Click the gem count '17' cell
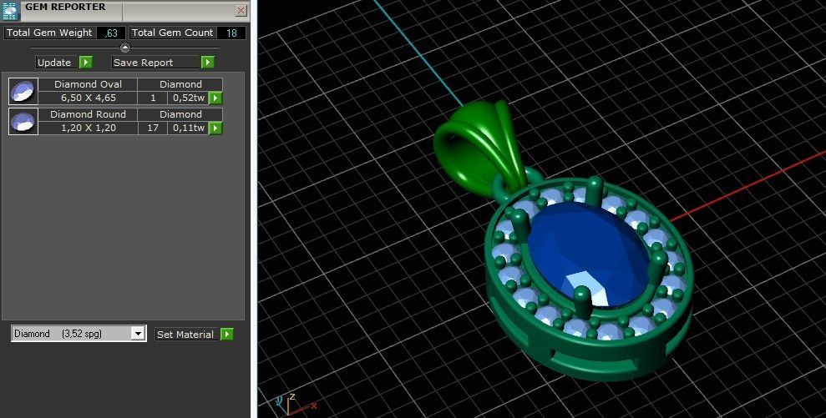 coord(153,128)
